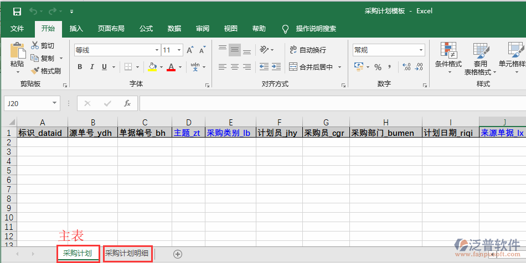Click Wrap Text (自动换行)

308,50
